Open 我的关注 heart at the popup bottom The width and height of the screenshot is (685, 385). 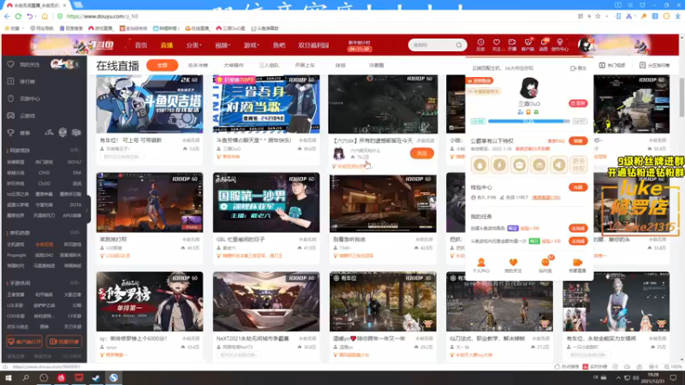coord(513,265)
